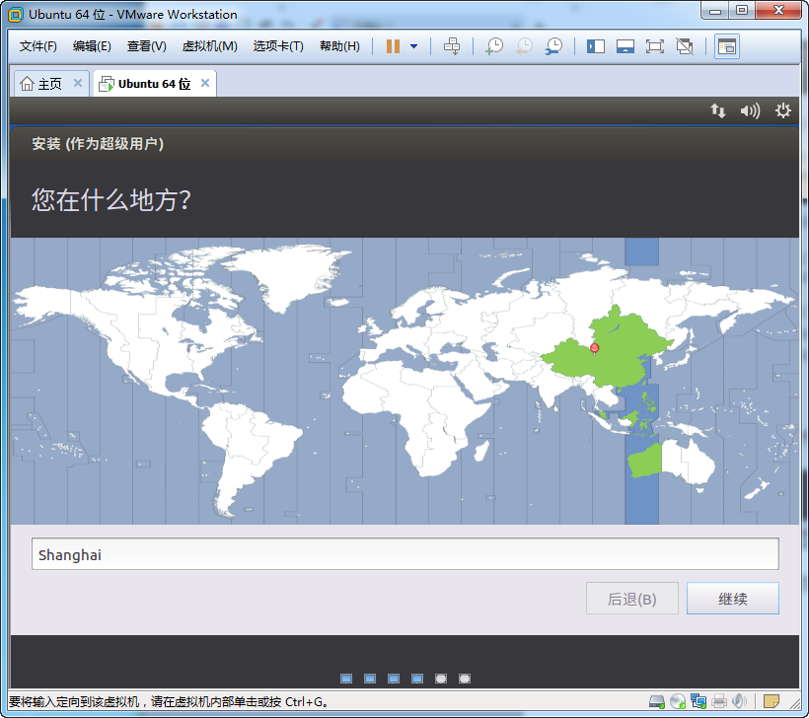Open the Ubuntu system power menu
The height and width of the screenshot is (718, 809).
click(x=783, y=110)
